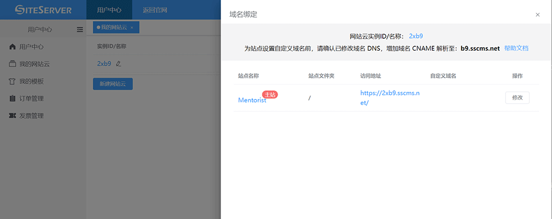This screenshot has width=552, height=219.
Task: Click the 2xb9 instance link in the dialog header
Action: (416, 36)
